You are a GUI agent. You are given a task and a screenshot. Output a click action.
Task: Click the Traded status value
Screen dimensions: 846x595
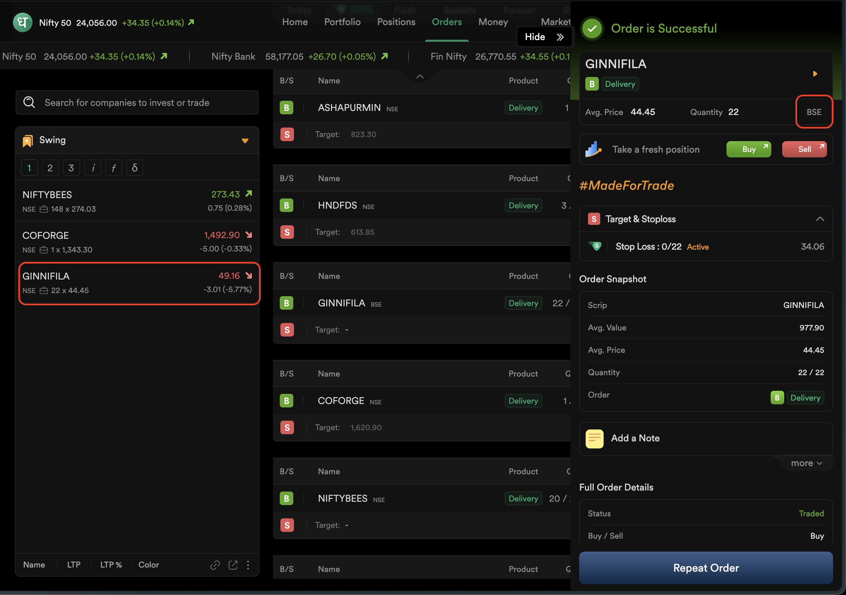[x=811, y=514]
